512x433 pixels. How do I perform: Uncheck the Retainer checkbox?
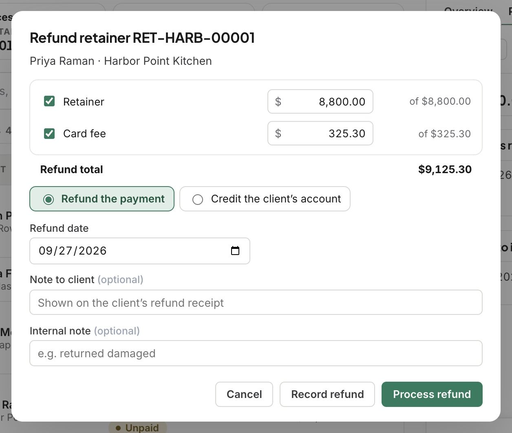tap(49, 101)
